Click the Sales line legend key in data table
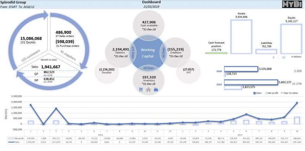 [11, 142]
